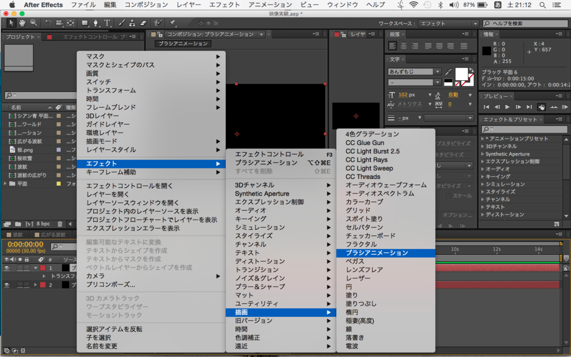Switch to the 広がる波紋 timeline tab

(x=50, y=235)
